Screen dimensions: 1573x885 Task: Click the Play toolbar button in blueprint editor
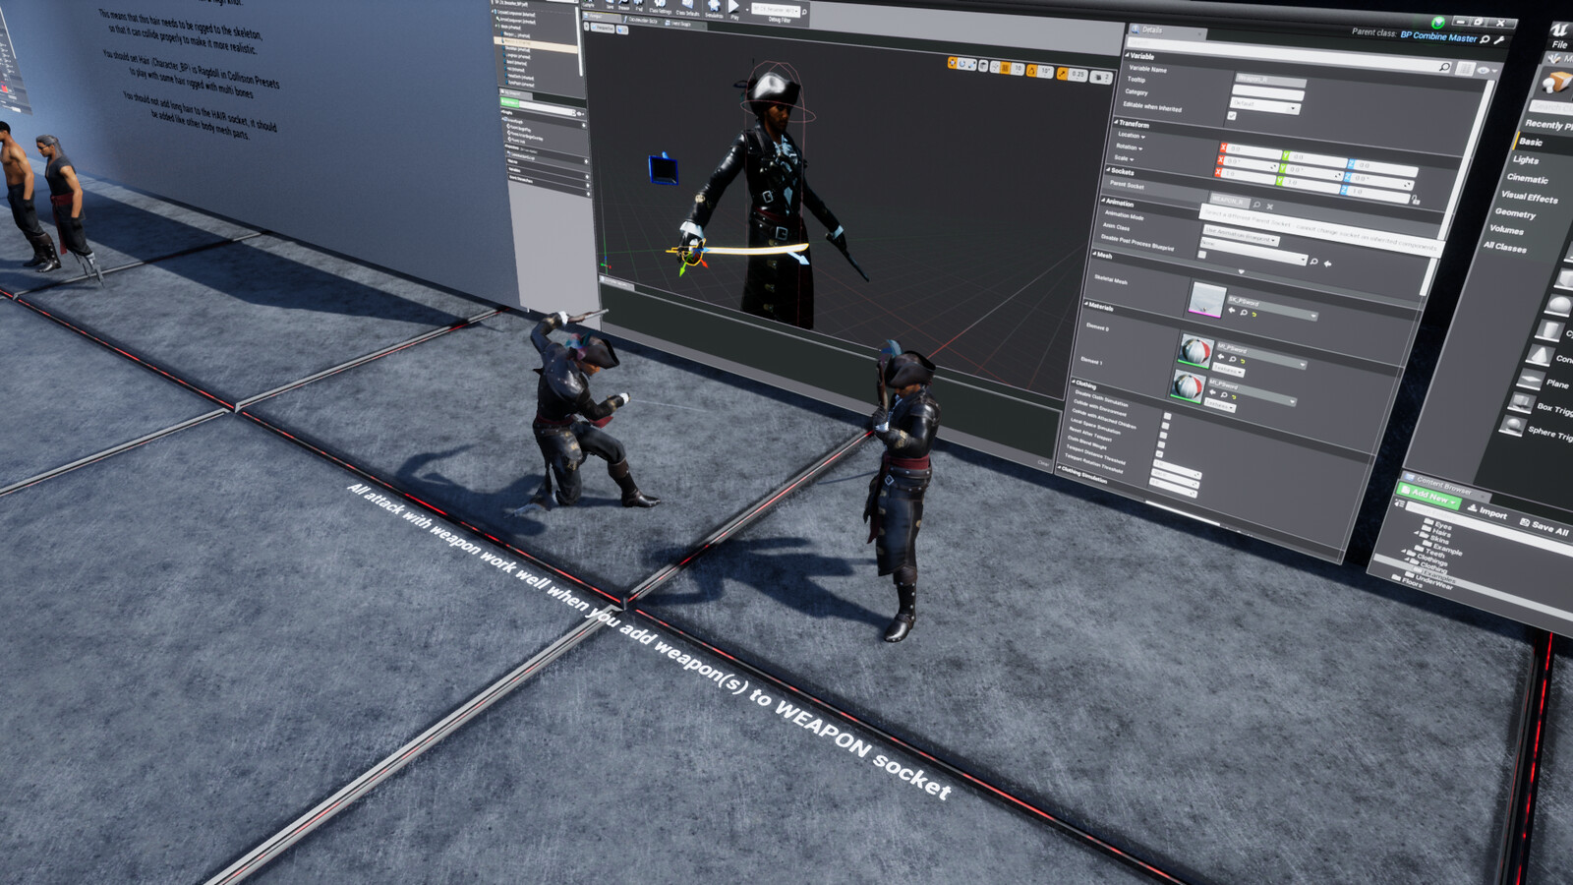point(733,8)
